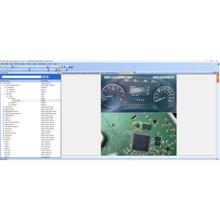Expand the <Microchip MCU (PIC's)> node
This screenshot has width=220, height=220.
click(4, 122)
